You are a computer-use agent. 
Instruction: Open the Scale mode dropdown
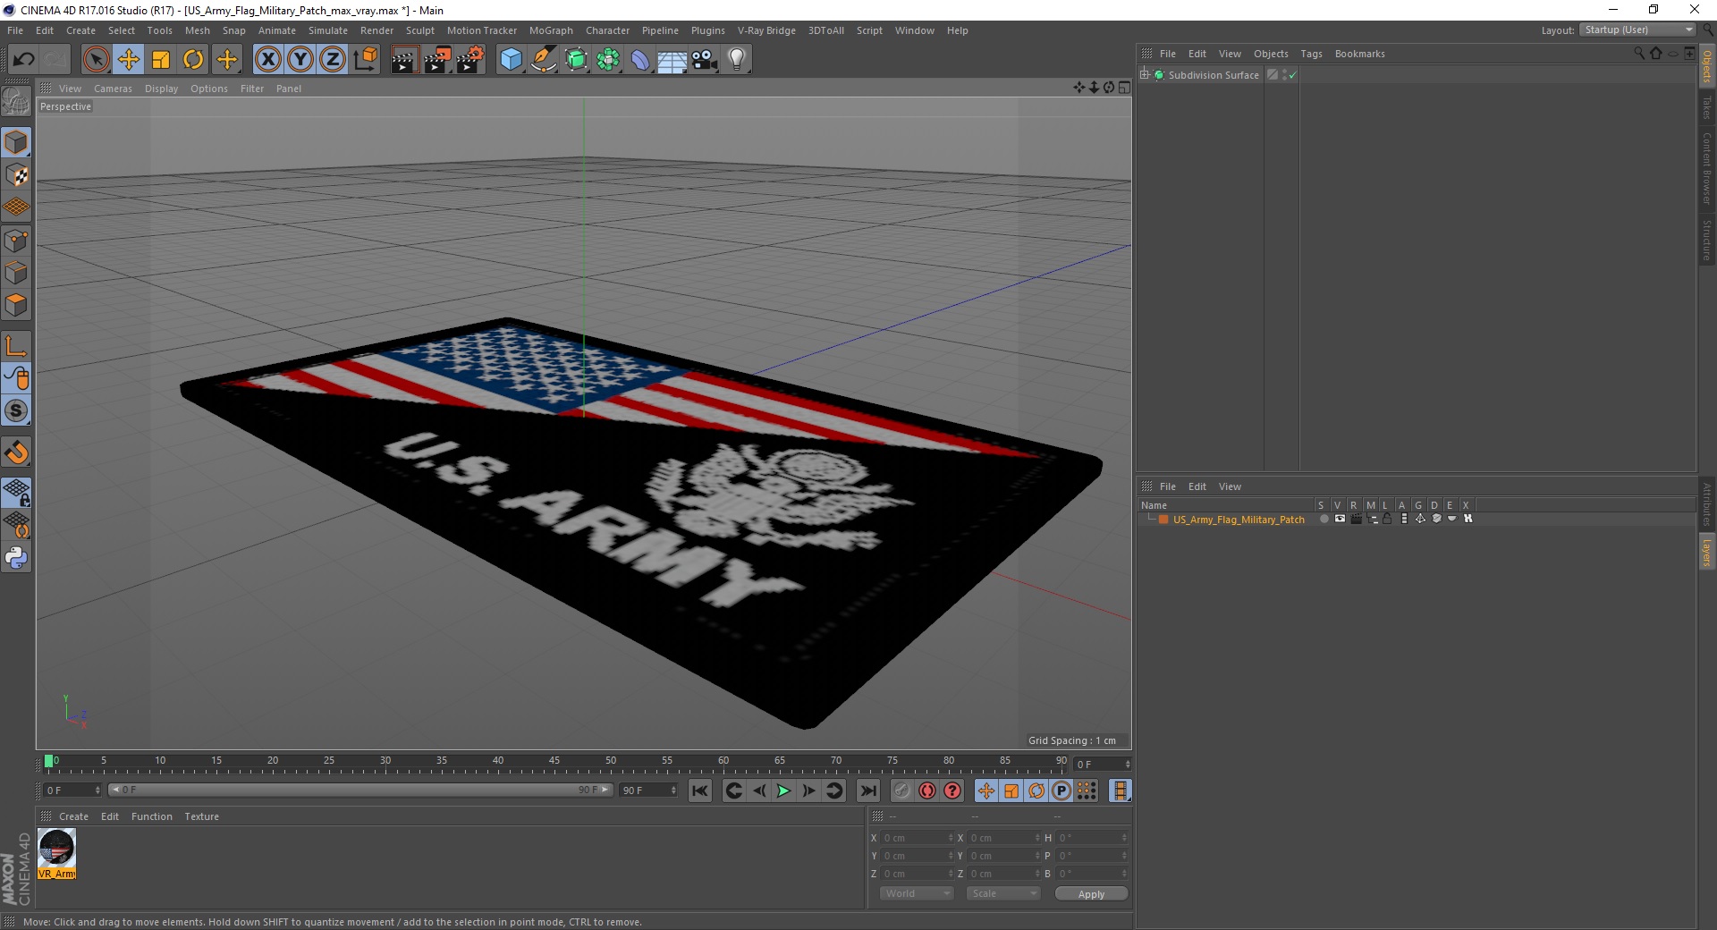tap(1003, 893)
